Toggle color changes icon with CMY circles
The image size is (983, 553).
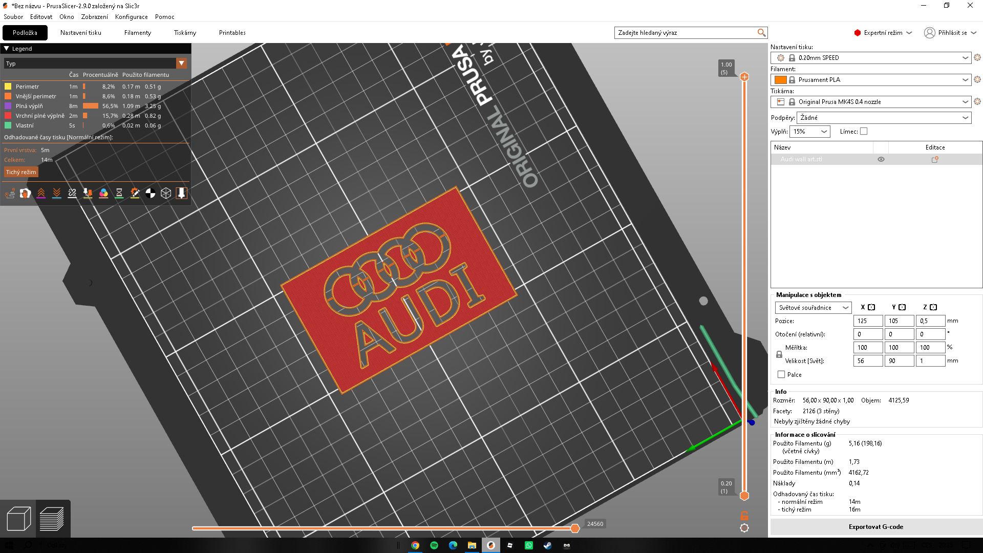pos(103,193)
